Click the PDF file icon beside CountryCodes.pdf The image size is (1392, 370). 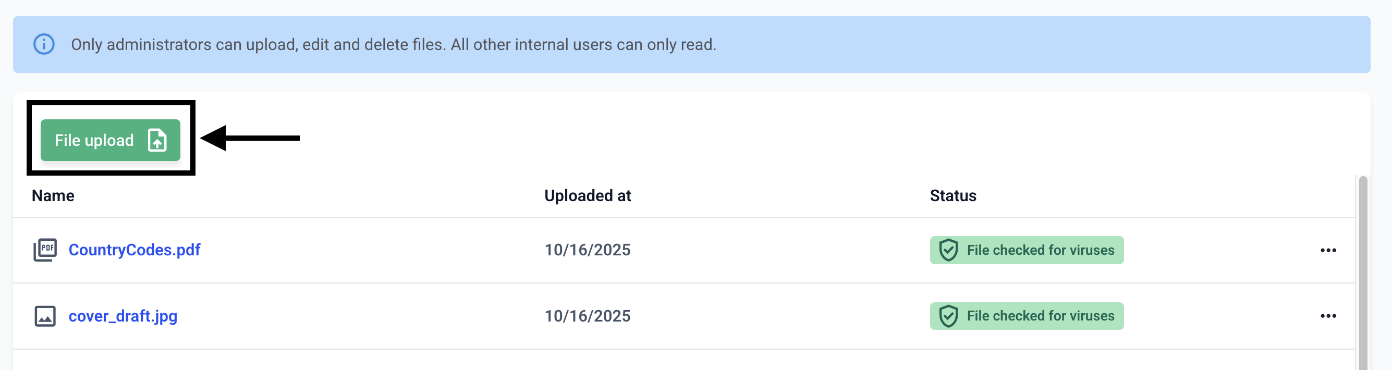point(45,250)
